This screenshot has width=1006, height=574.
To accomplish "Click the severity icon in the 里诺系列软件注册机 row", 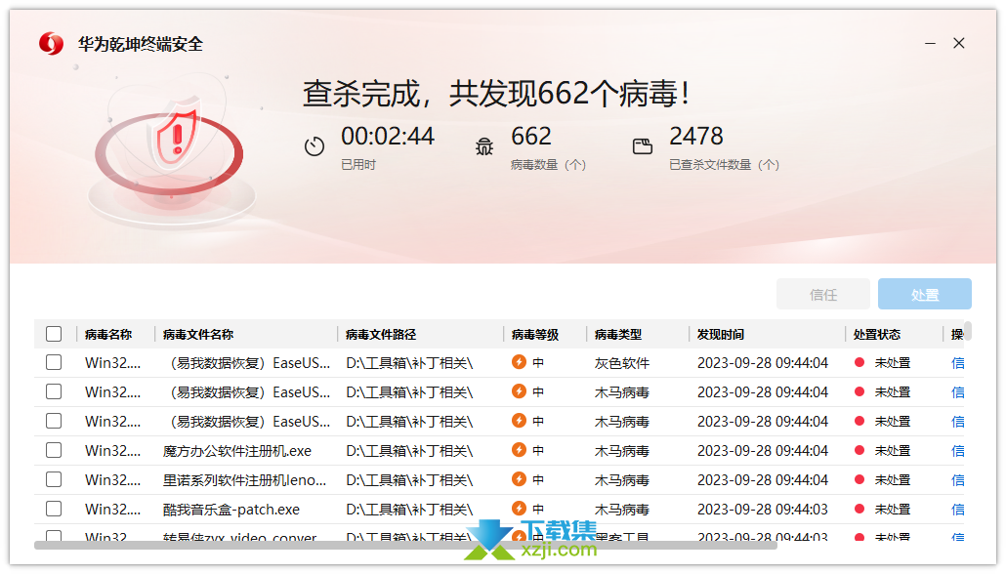I will pyautogui.click(x=519, y=479).
